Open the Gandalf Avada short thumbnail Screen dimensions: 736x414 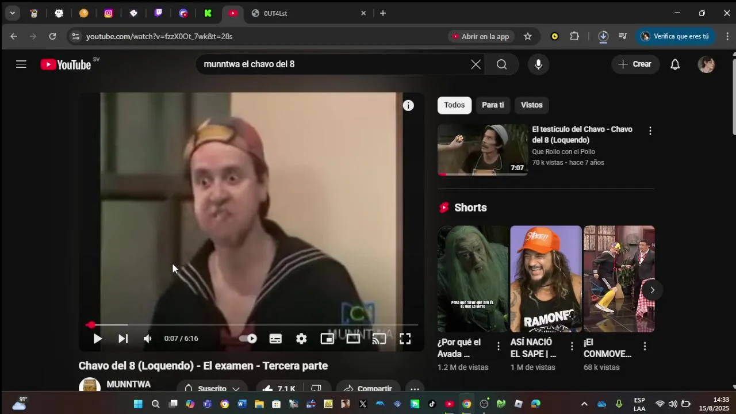pos(473,279)
